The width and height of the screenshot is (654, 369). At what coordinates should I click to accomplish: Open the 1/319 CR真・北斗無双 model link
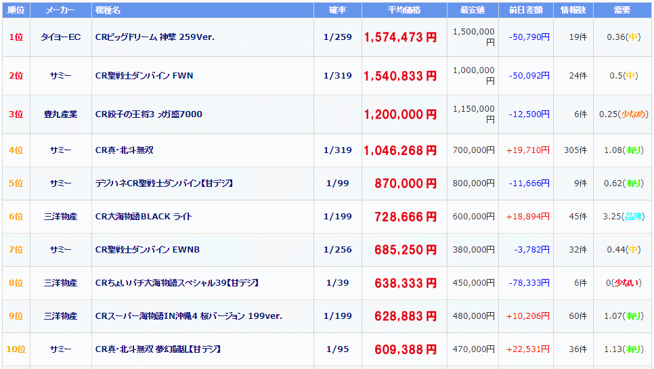click(125, 150)
